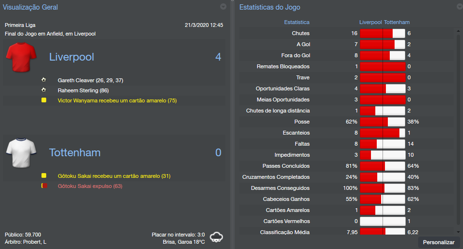Viewport: 463px width, 249px height.
Task: Open the Liverpool team name link
Action: pos(71,57)
